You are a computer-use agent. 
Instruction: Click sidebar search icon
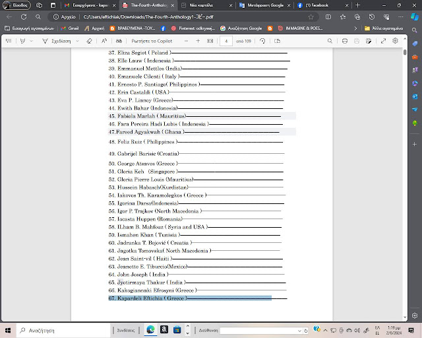tap(415, 30)
